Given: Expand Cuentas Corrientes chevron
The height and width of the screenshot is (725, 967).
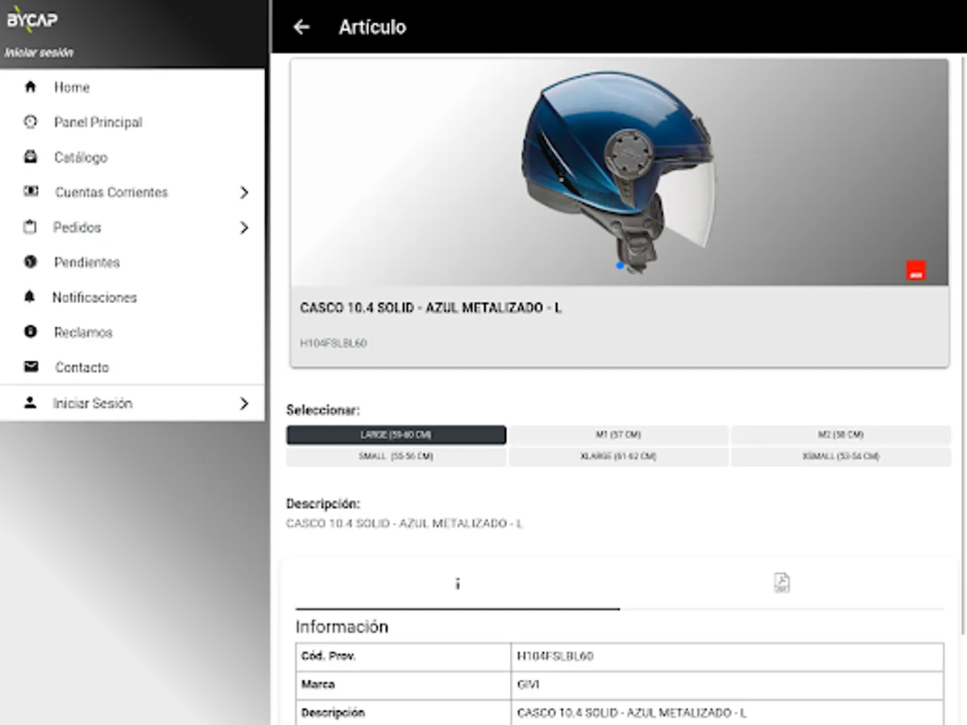Looking at the screenshot, I should click(x=244, y=193).
